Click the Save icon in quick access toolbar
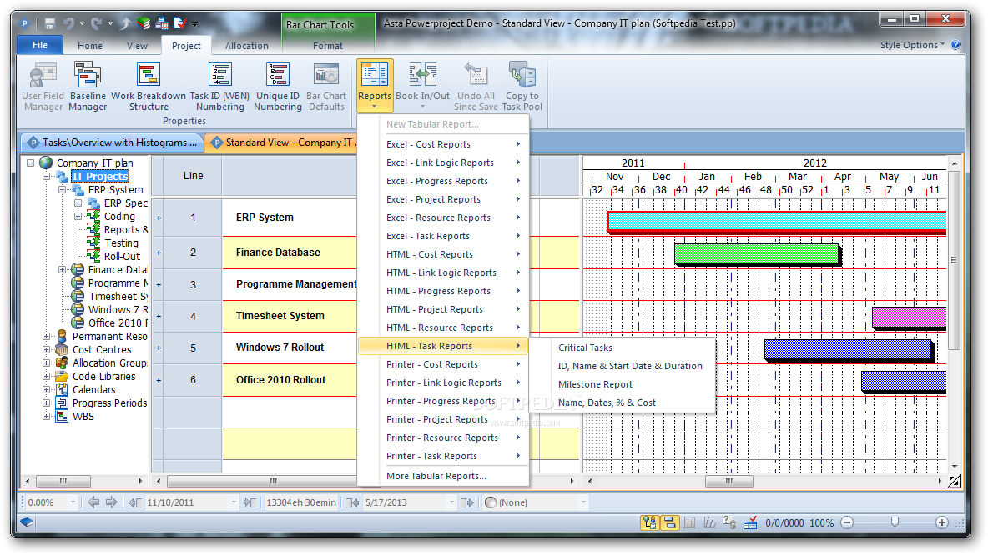Screen dimensions: 988x555 tap(50, 24)
